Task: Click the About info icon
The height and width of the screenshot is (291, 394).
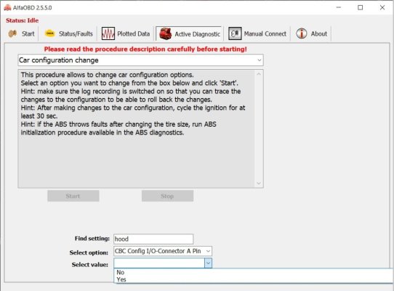Action: click(x=301, y=33)
